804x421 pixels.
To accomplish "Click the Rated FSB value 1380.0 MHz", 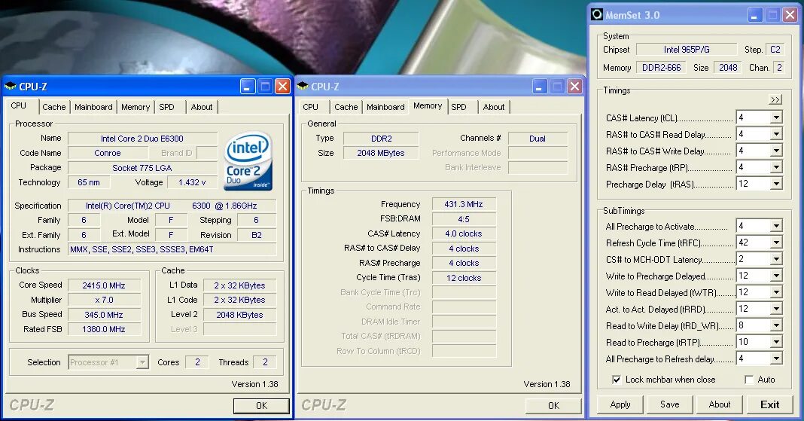I will (x=104, y=329).
